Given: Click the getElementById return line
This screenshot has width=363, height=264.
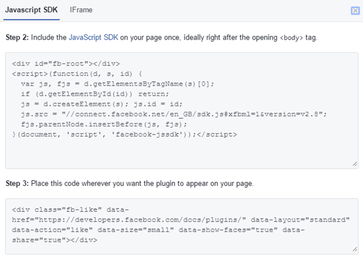Looking at the screenshot, I should (95, 94).
